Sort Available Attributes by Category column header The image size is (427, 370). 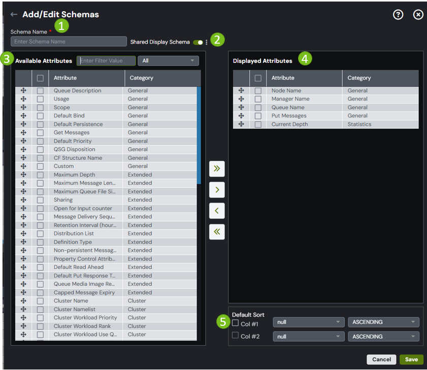pyautogui.click(x=163, y=78)
